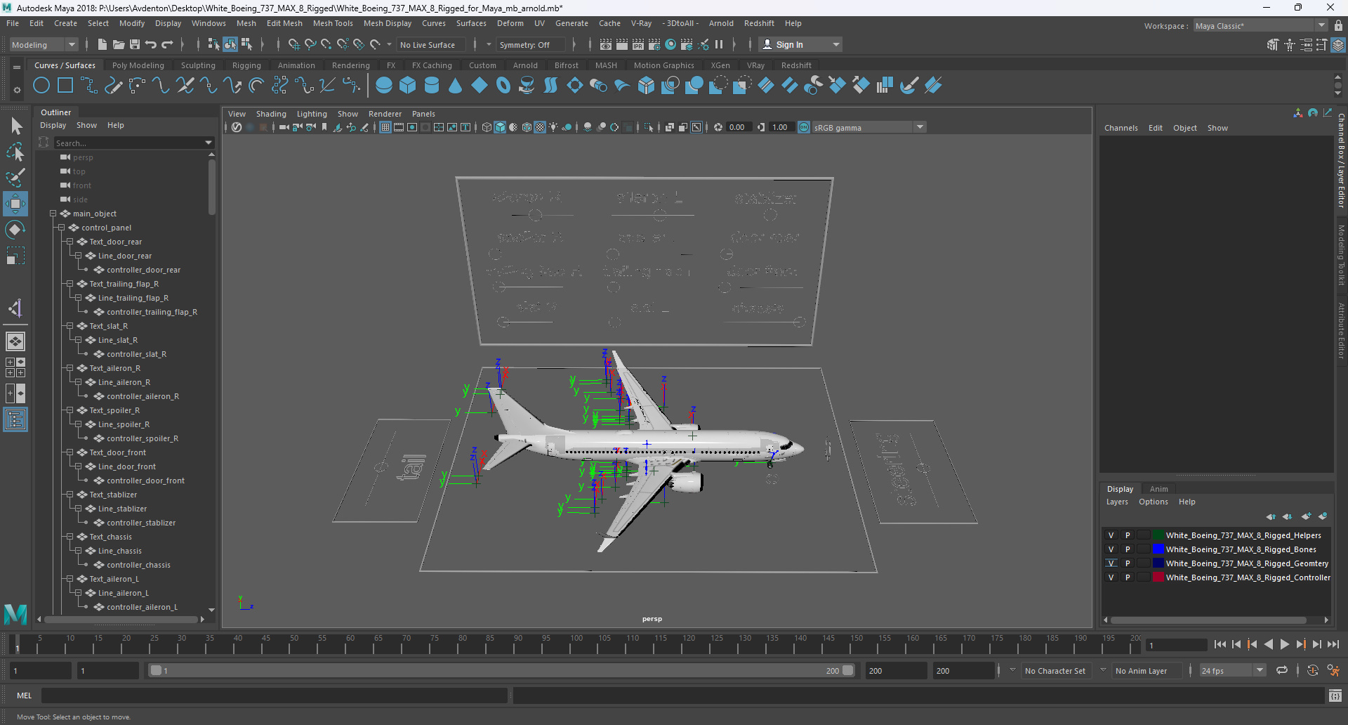Create a NURBS cone from the shelf
Image resolution: width=1348 pixels, height=725 pixels.
point(456,86)
